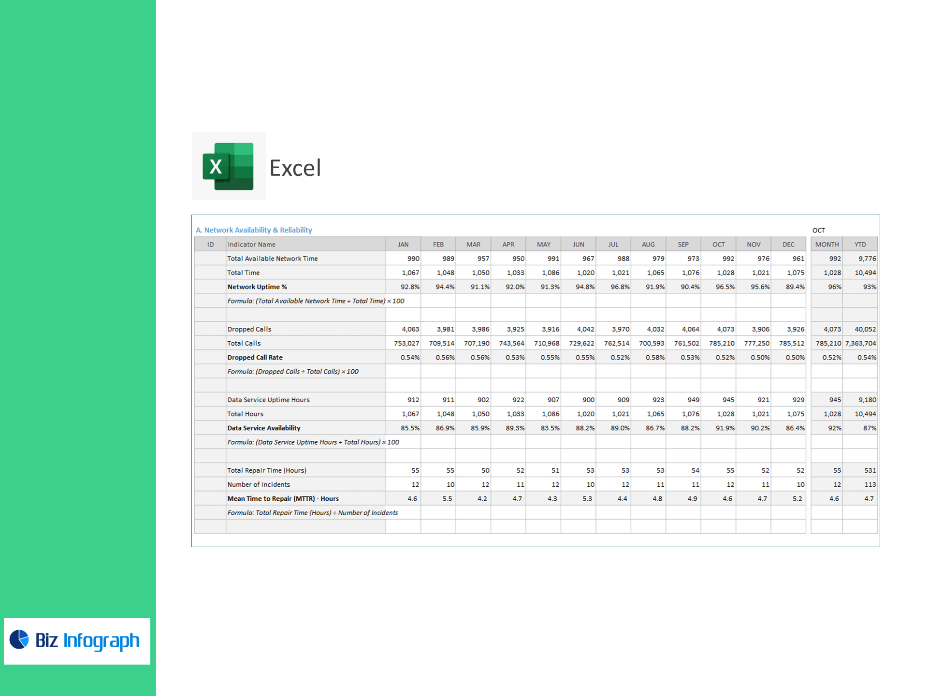Viewport: 928px width, 696px height.
Task: Select 'A. Network Availability & Reliability' heading
Action: tap(254, 230)
